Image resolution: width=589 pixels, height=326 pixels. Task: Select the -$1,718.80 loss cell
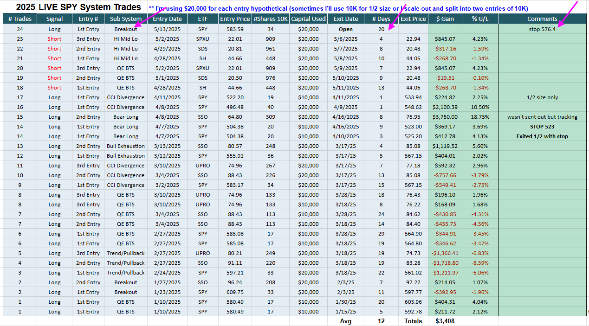pyautogui.click(x=445, y=263)
